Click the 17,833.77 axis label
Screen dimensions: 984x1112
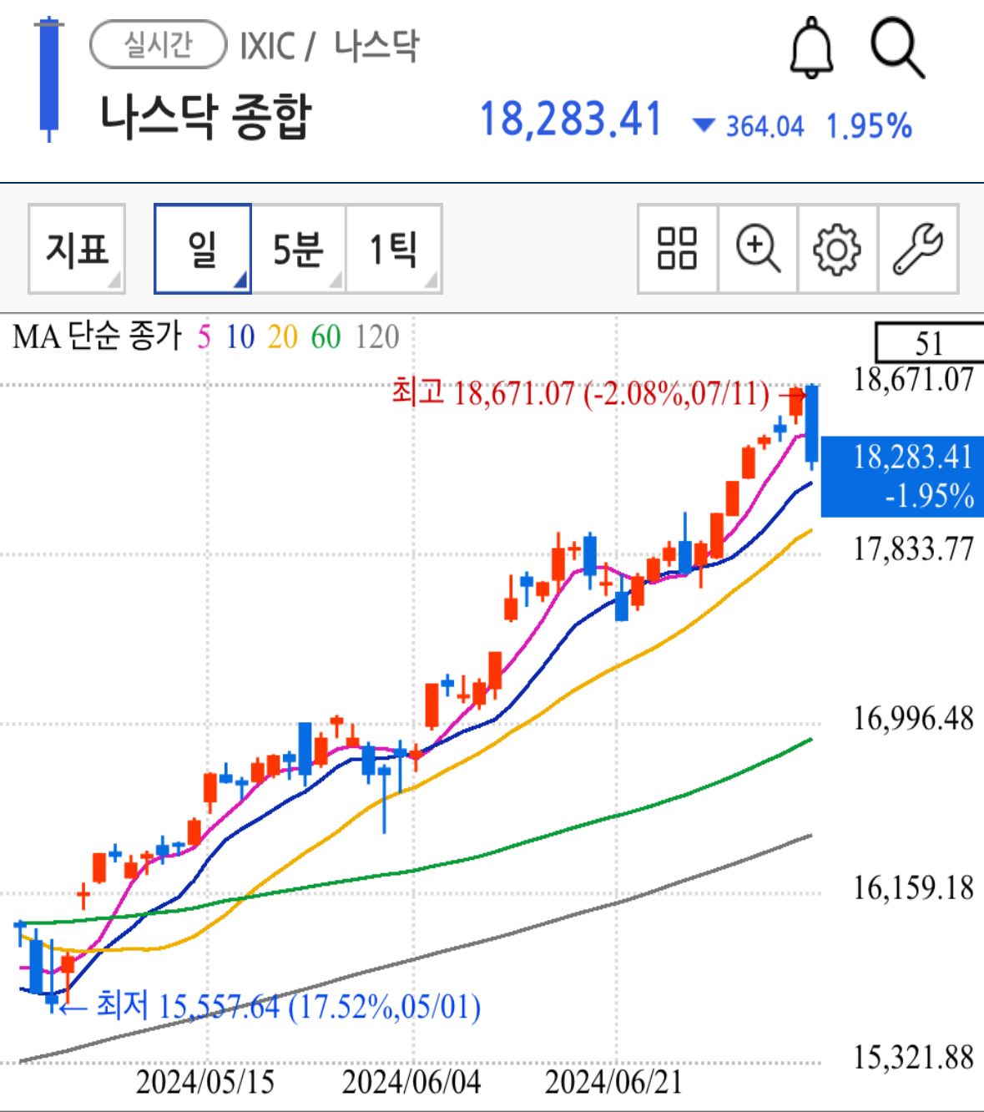click(913, 548)
